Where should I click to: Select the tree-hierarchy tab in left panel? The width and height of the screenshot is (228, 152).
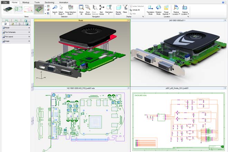click(20, 24)
